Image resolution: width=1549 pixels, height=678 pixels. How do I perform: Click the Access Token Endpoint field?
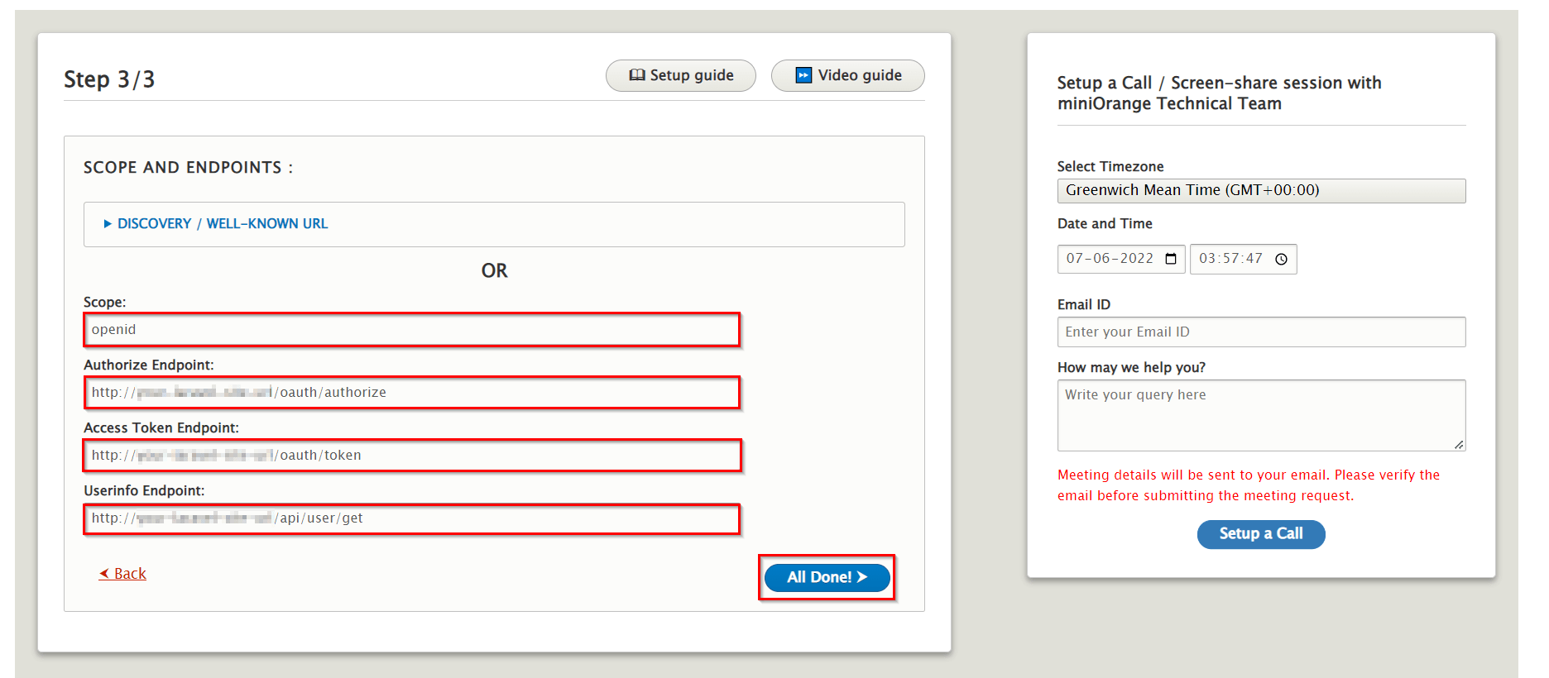(411, 455)
